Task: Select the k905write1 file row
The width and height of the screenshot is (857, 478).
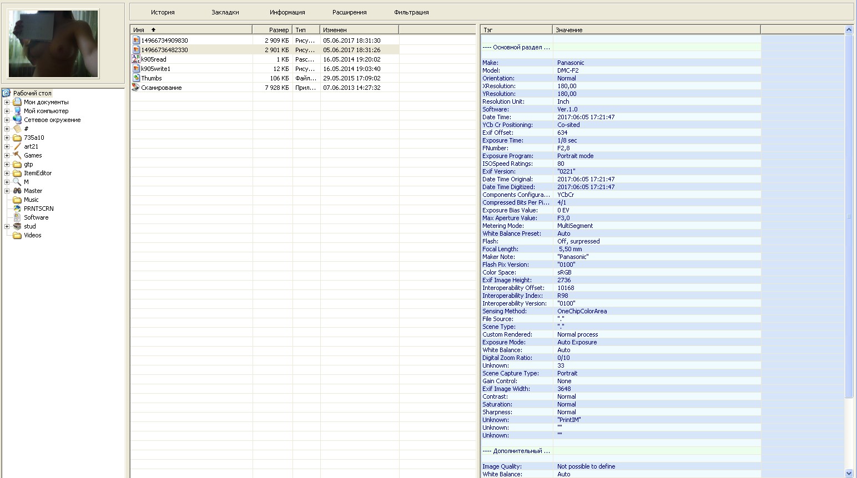Action: pyautogui.click(x=156, y=69)
